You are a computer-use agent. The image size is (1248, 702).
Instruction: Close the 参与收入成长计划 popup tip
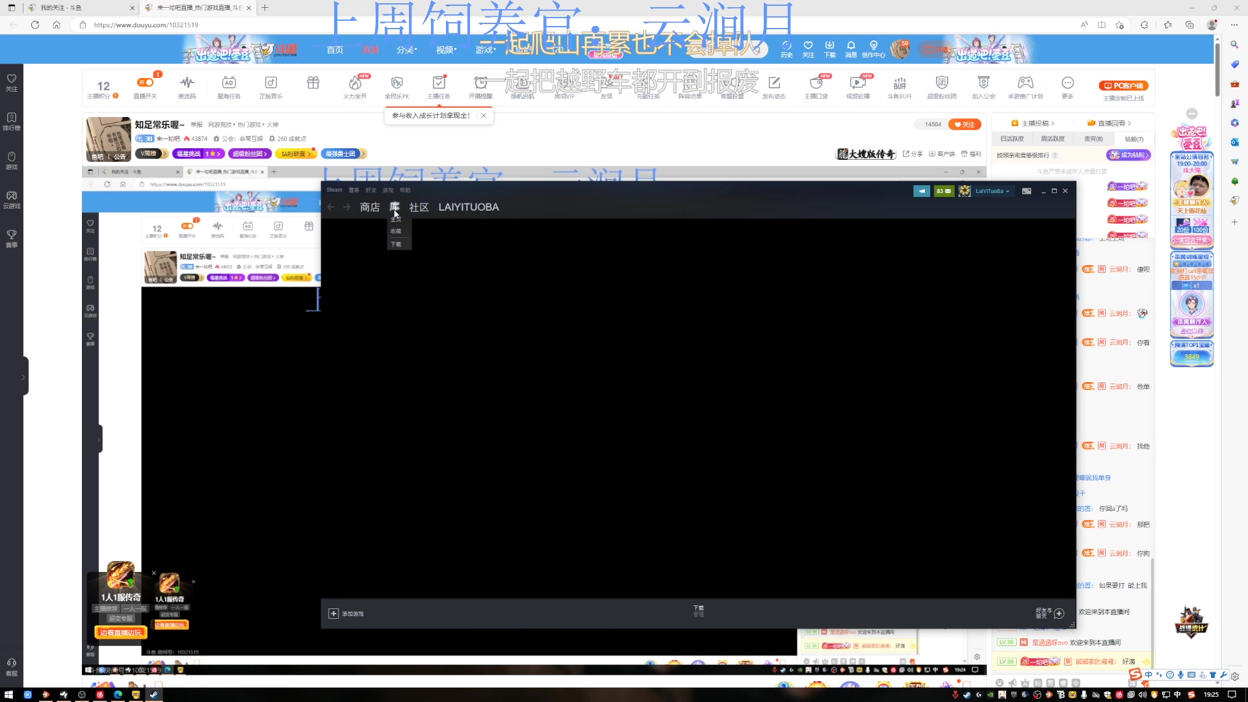point(484,116)
